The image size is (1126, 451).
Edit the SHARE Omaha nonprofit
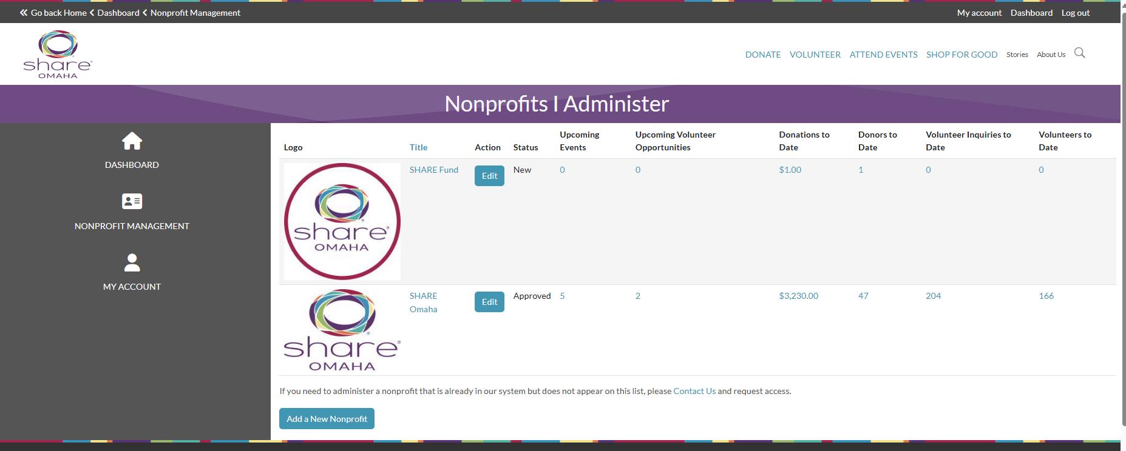489,302
